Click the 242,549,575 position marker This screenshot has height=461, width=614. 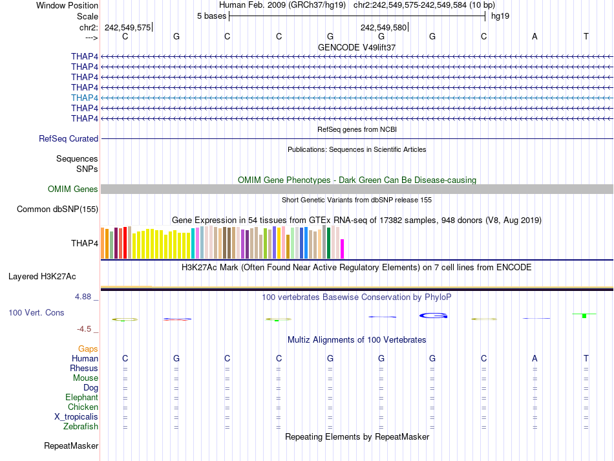click(128, 27)
